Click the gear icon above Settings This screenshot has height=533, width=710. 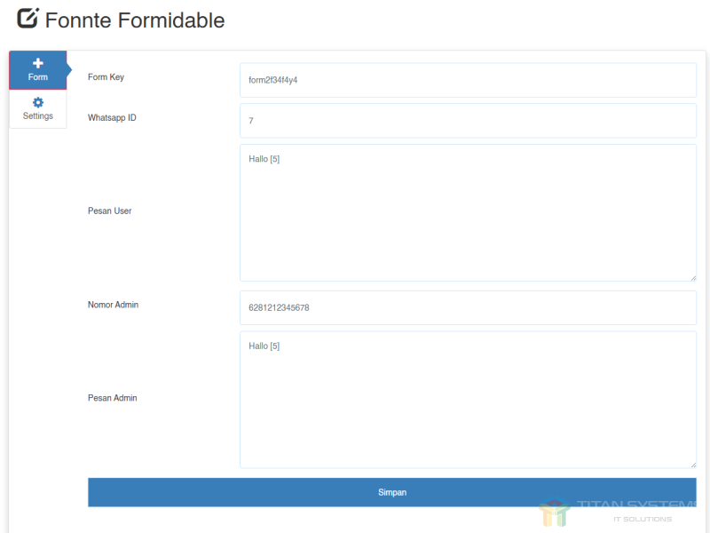(37, 102)
